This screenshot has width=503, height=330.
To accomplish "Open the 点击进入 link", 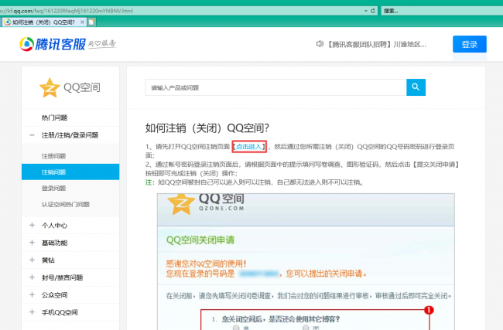I will [x=249, y=146].
